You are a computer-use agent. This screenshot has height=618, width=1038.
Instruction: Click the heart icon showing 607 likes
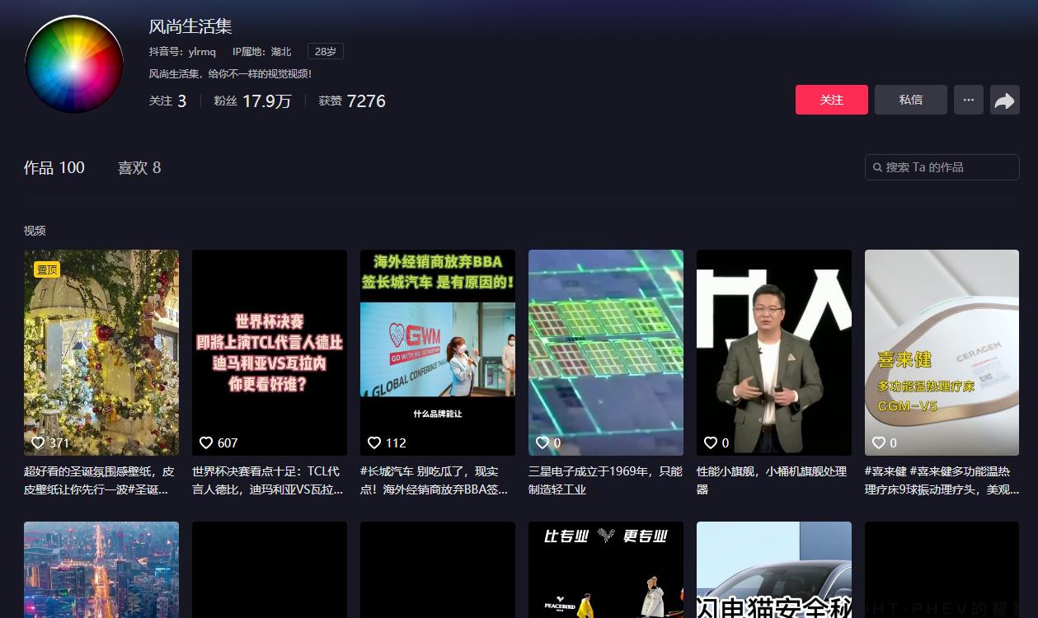[206, 442]
